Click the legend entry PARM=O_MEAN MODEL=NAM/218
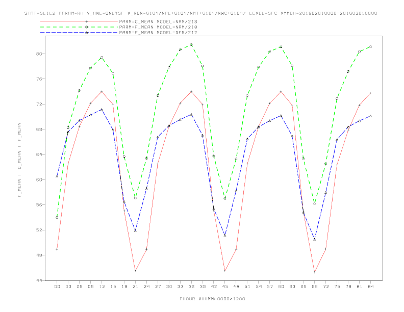This screenshot has height=312, width=404. tap(158, 21)
